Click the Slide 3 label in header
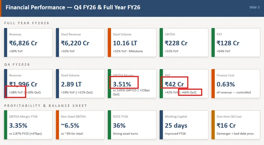Viewport: 264px width, 145px height. [254, 7]
